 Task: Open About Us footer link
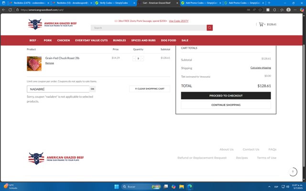coord(226,149)
